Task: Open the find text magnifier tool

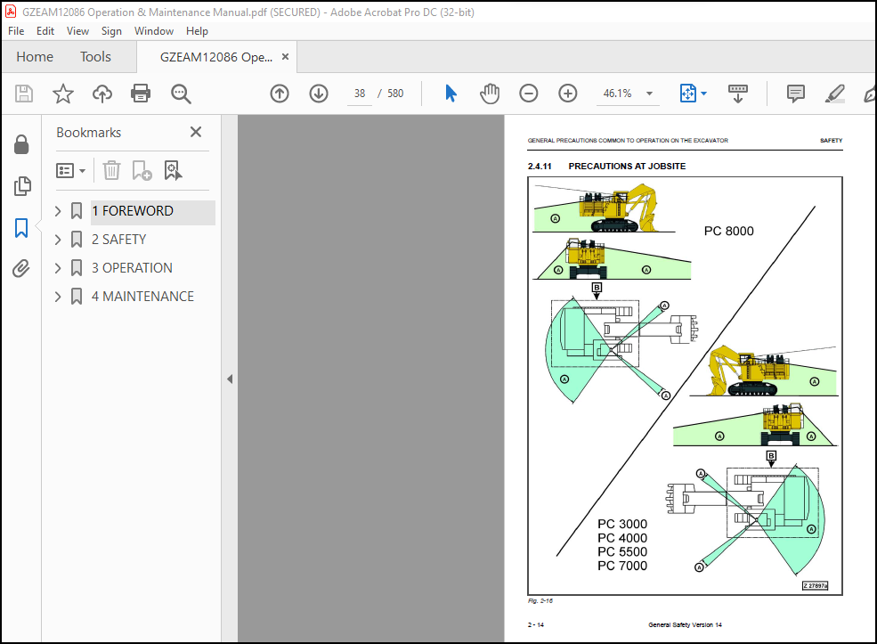Action: click(x=181, y=94)
